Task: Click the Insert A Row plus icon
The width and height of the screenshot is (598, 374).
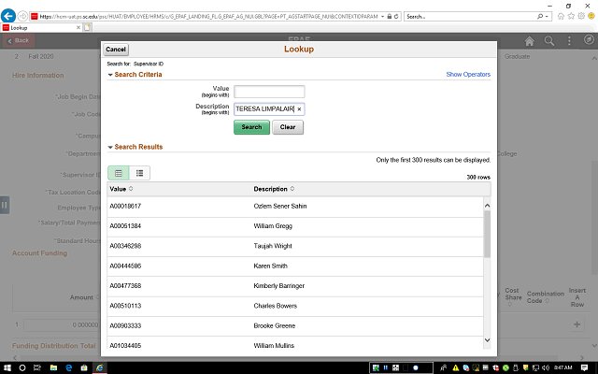Action: (x=577, y=324)
